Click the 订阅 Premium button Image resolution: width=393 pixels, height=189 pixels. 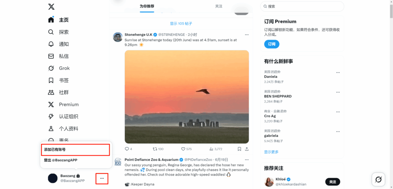[272, 44]
